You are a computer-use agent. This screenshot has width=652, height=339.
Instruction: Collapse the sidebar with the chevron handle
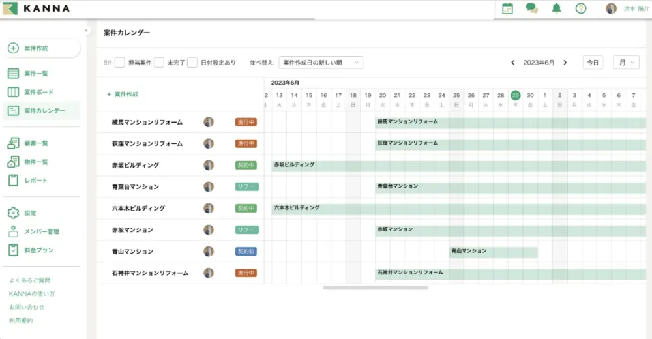tap(87, 31)
